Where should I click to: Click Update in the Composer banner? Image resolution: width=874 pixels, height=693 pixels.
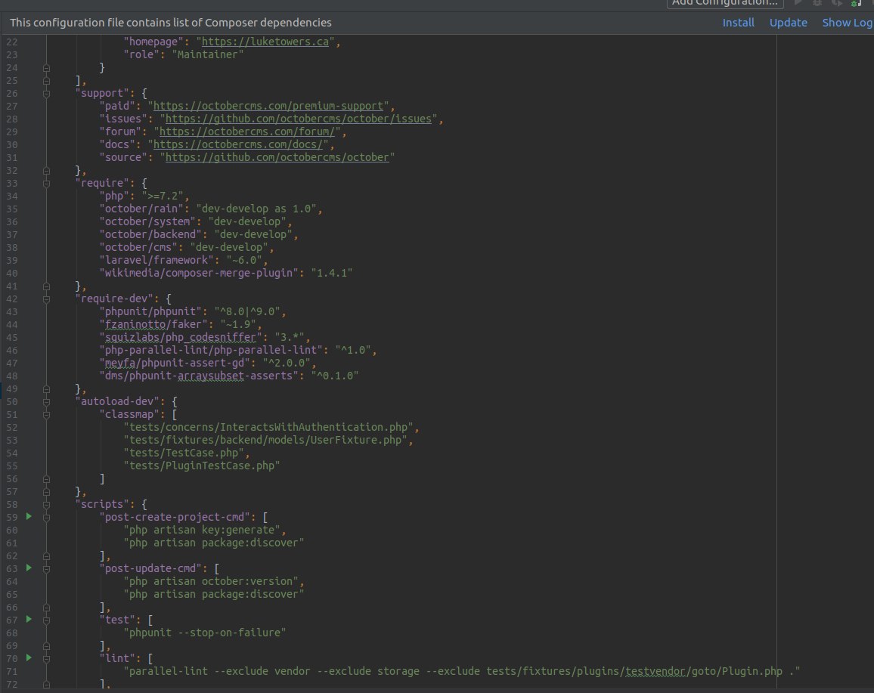pos(788,23)
